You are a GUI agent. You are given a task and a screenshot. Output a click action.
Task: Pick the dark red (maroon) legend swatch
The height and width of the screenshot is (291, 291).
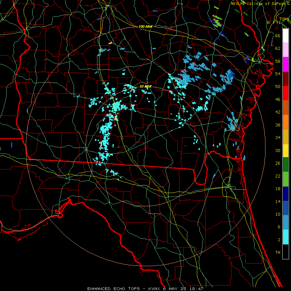click(286, 79)
